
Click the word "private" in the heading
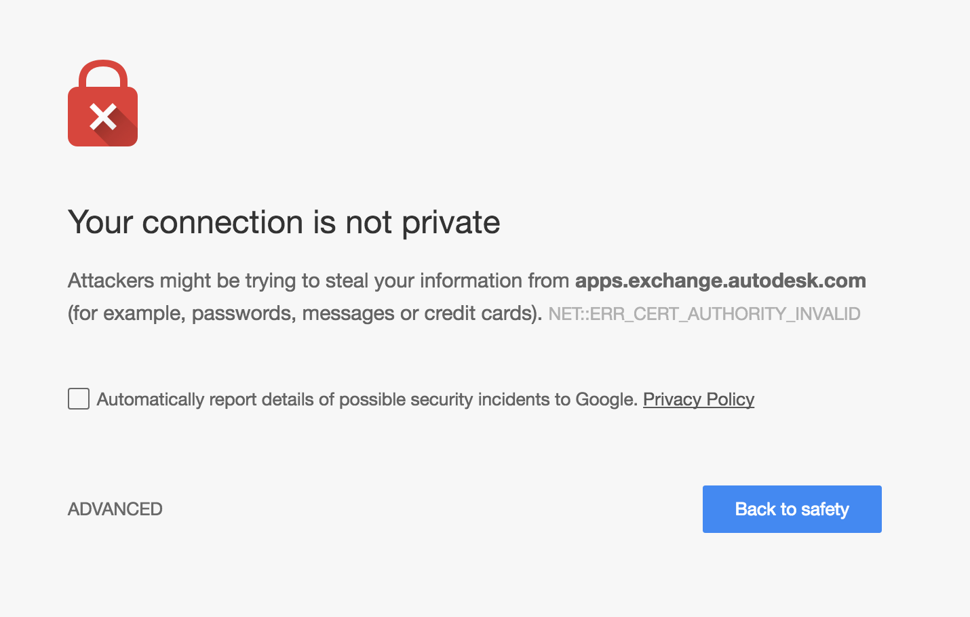450,222
